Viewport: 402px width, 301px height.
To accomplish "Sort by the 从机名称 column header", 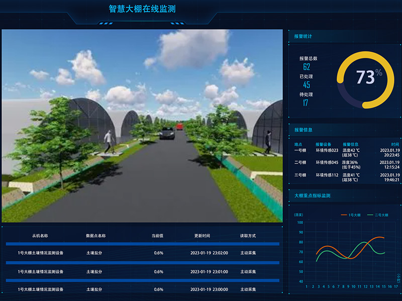I will click(x=40, y=235).
